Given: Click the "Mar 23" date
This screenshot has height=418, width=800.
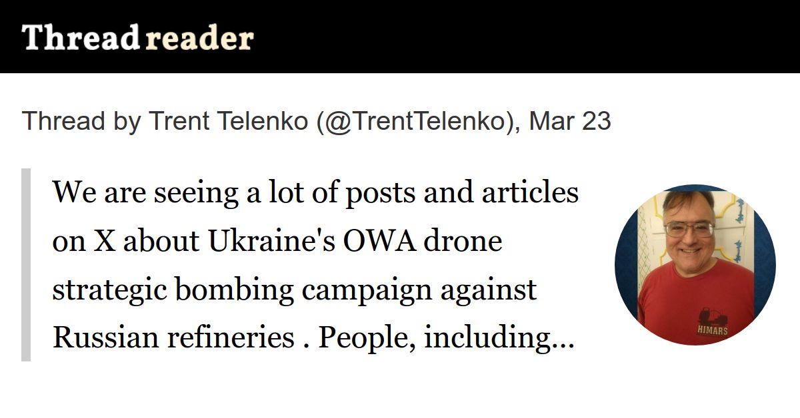Looking at the screenshot, I should (x=570, y=122).
